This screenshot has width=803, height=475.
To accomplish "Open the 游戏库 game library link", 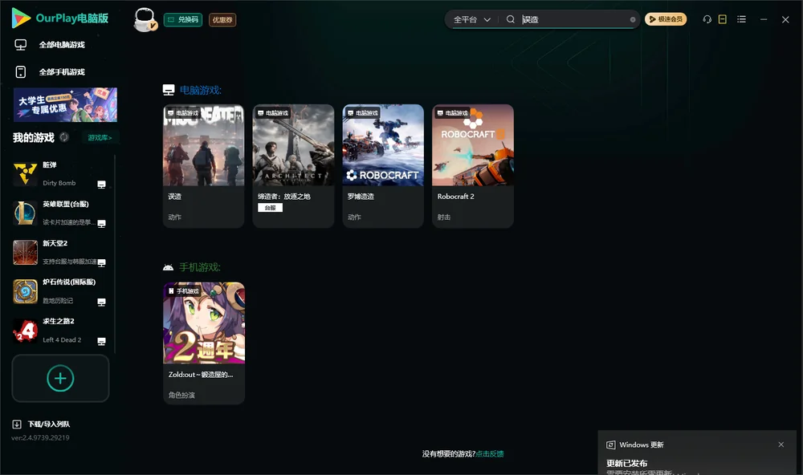I will (x=100, y=137).
